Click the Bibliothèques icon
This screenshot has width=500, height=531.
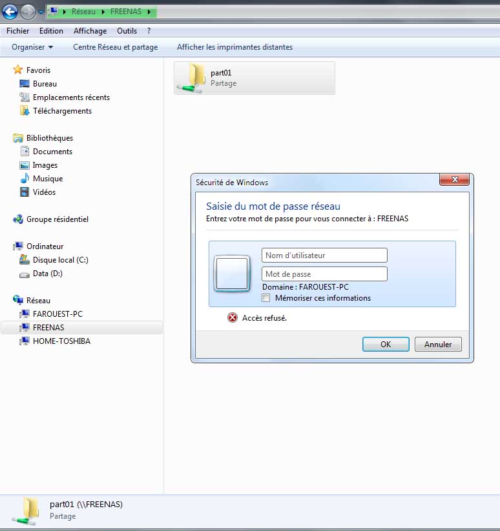18,138
